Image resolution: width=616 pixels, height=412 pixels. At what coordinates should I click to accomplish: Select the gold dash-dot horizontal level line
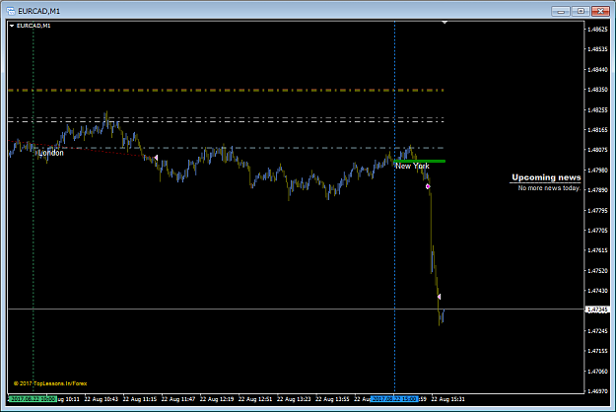(x=226, y=91)
